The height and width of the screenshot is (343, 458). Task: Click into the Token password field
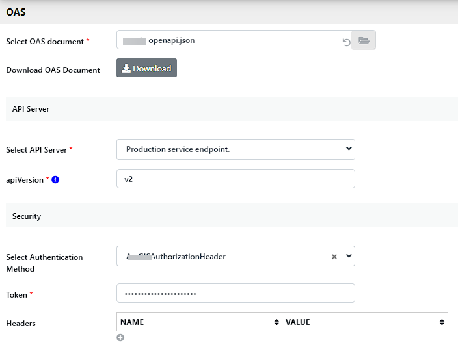tap(236, 293)
